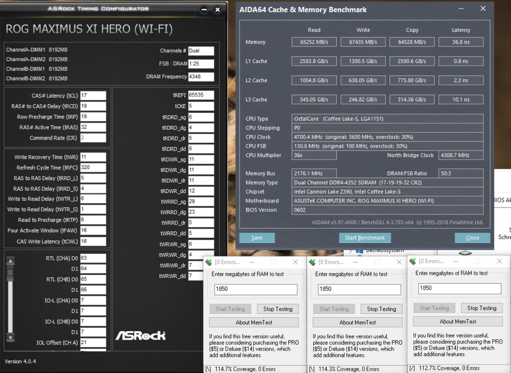Image resolution: width=511 pixels, height=373 pixels.
Task: Click the DRAM Frequency field showing 4348
Action: (201, 77)
